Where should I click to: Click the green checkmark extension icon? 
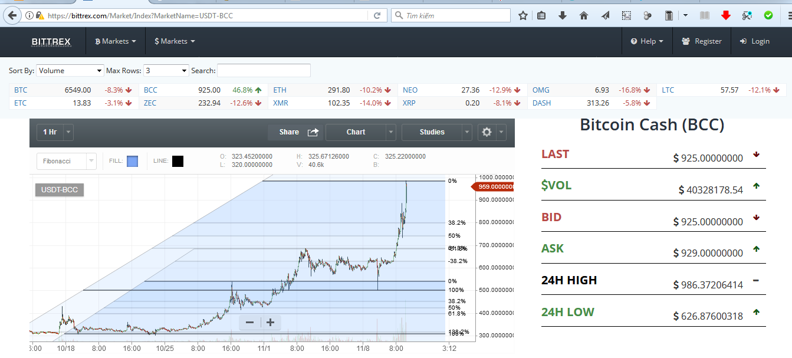(768, 15)
